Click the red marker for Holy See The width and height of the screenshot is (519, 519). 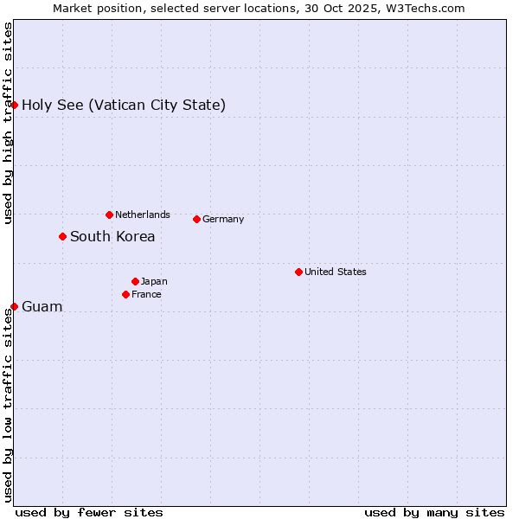coord(14,105)
